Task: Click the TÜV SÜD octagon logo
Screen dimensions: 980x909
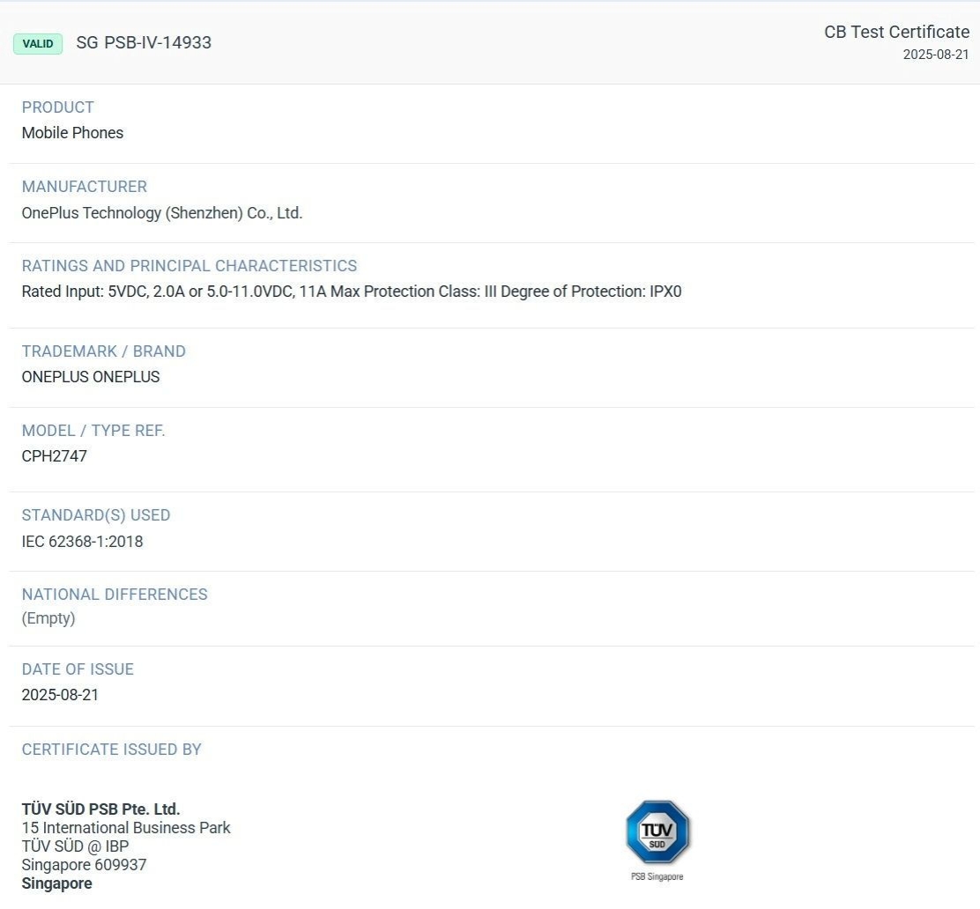Action: (x=657, y=832)
